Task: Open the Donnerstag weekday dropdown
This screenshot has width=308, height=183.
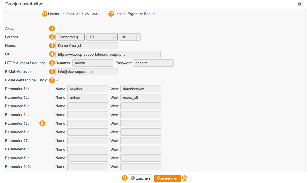Action: [70, 37]
